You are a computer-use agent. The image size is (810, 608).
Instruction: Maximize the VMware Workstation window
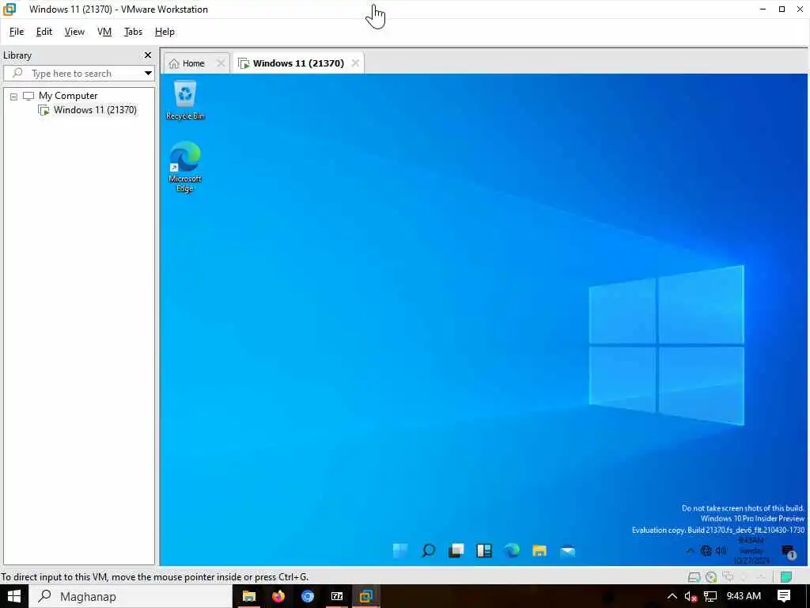click(x=782, y=9)
